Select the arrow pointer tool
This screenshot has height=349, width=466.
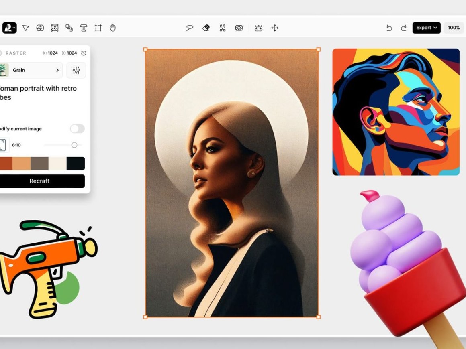pos(26,28)
